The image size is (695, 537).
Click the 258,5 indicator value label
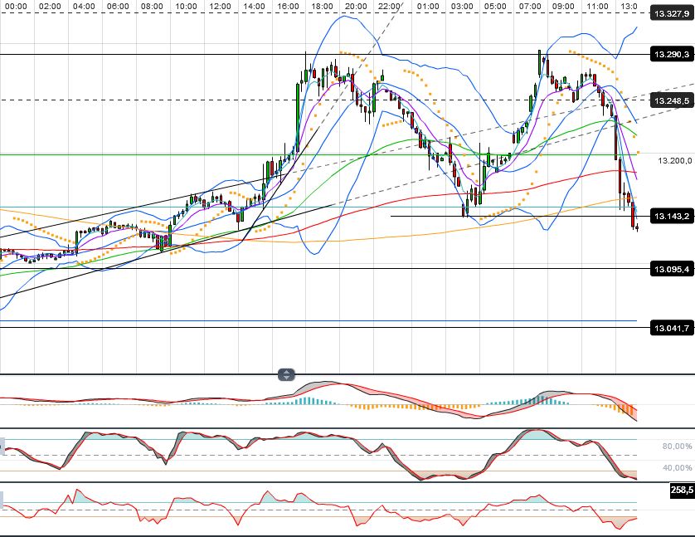point(682,491)
